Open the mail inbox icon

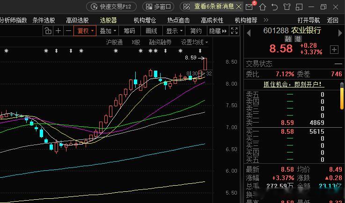250,7
